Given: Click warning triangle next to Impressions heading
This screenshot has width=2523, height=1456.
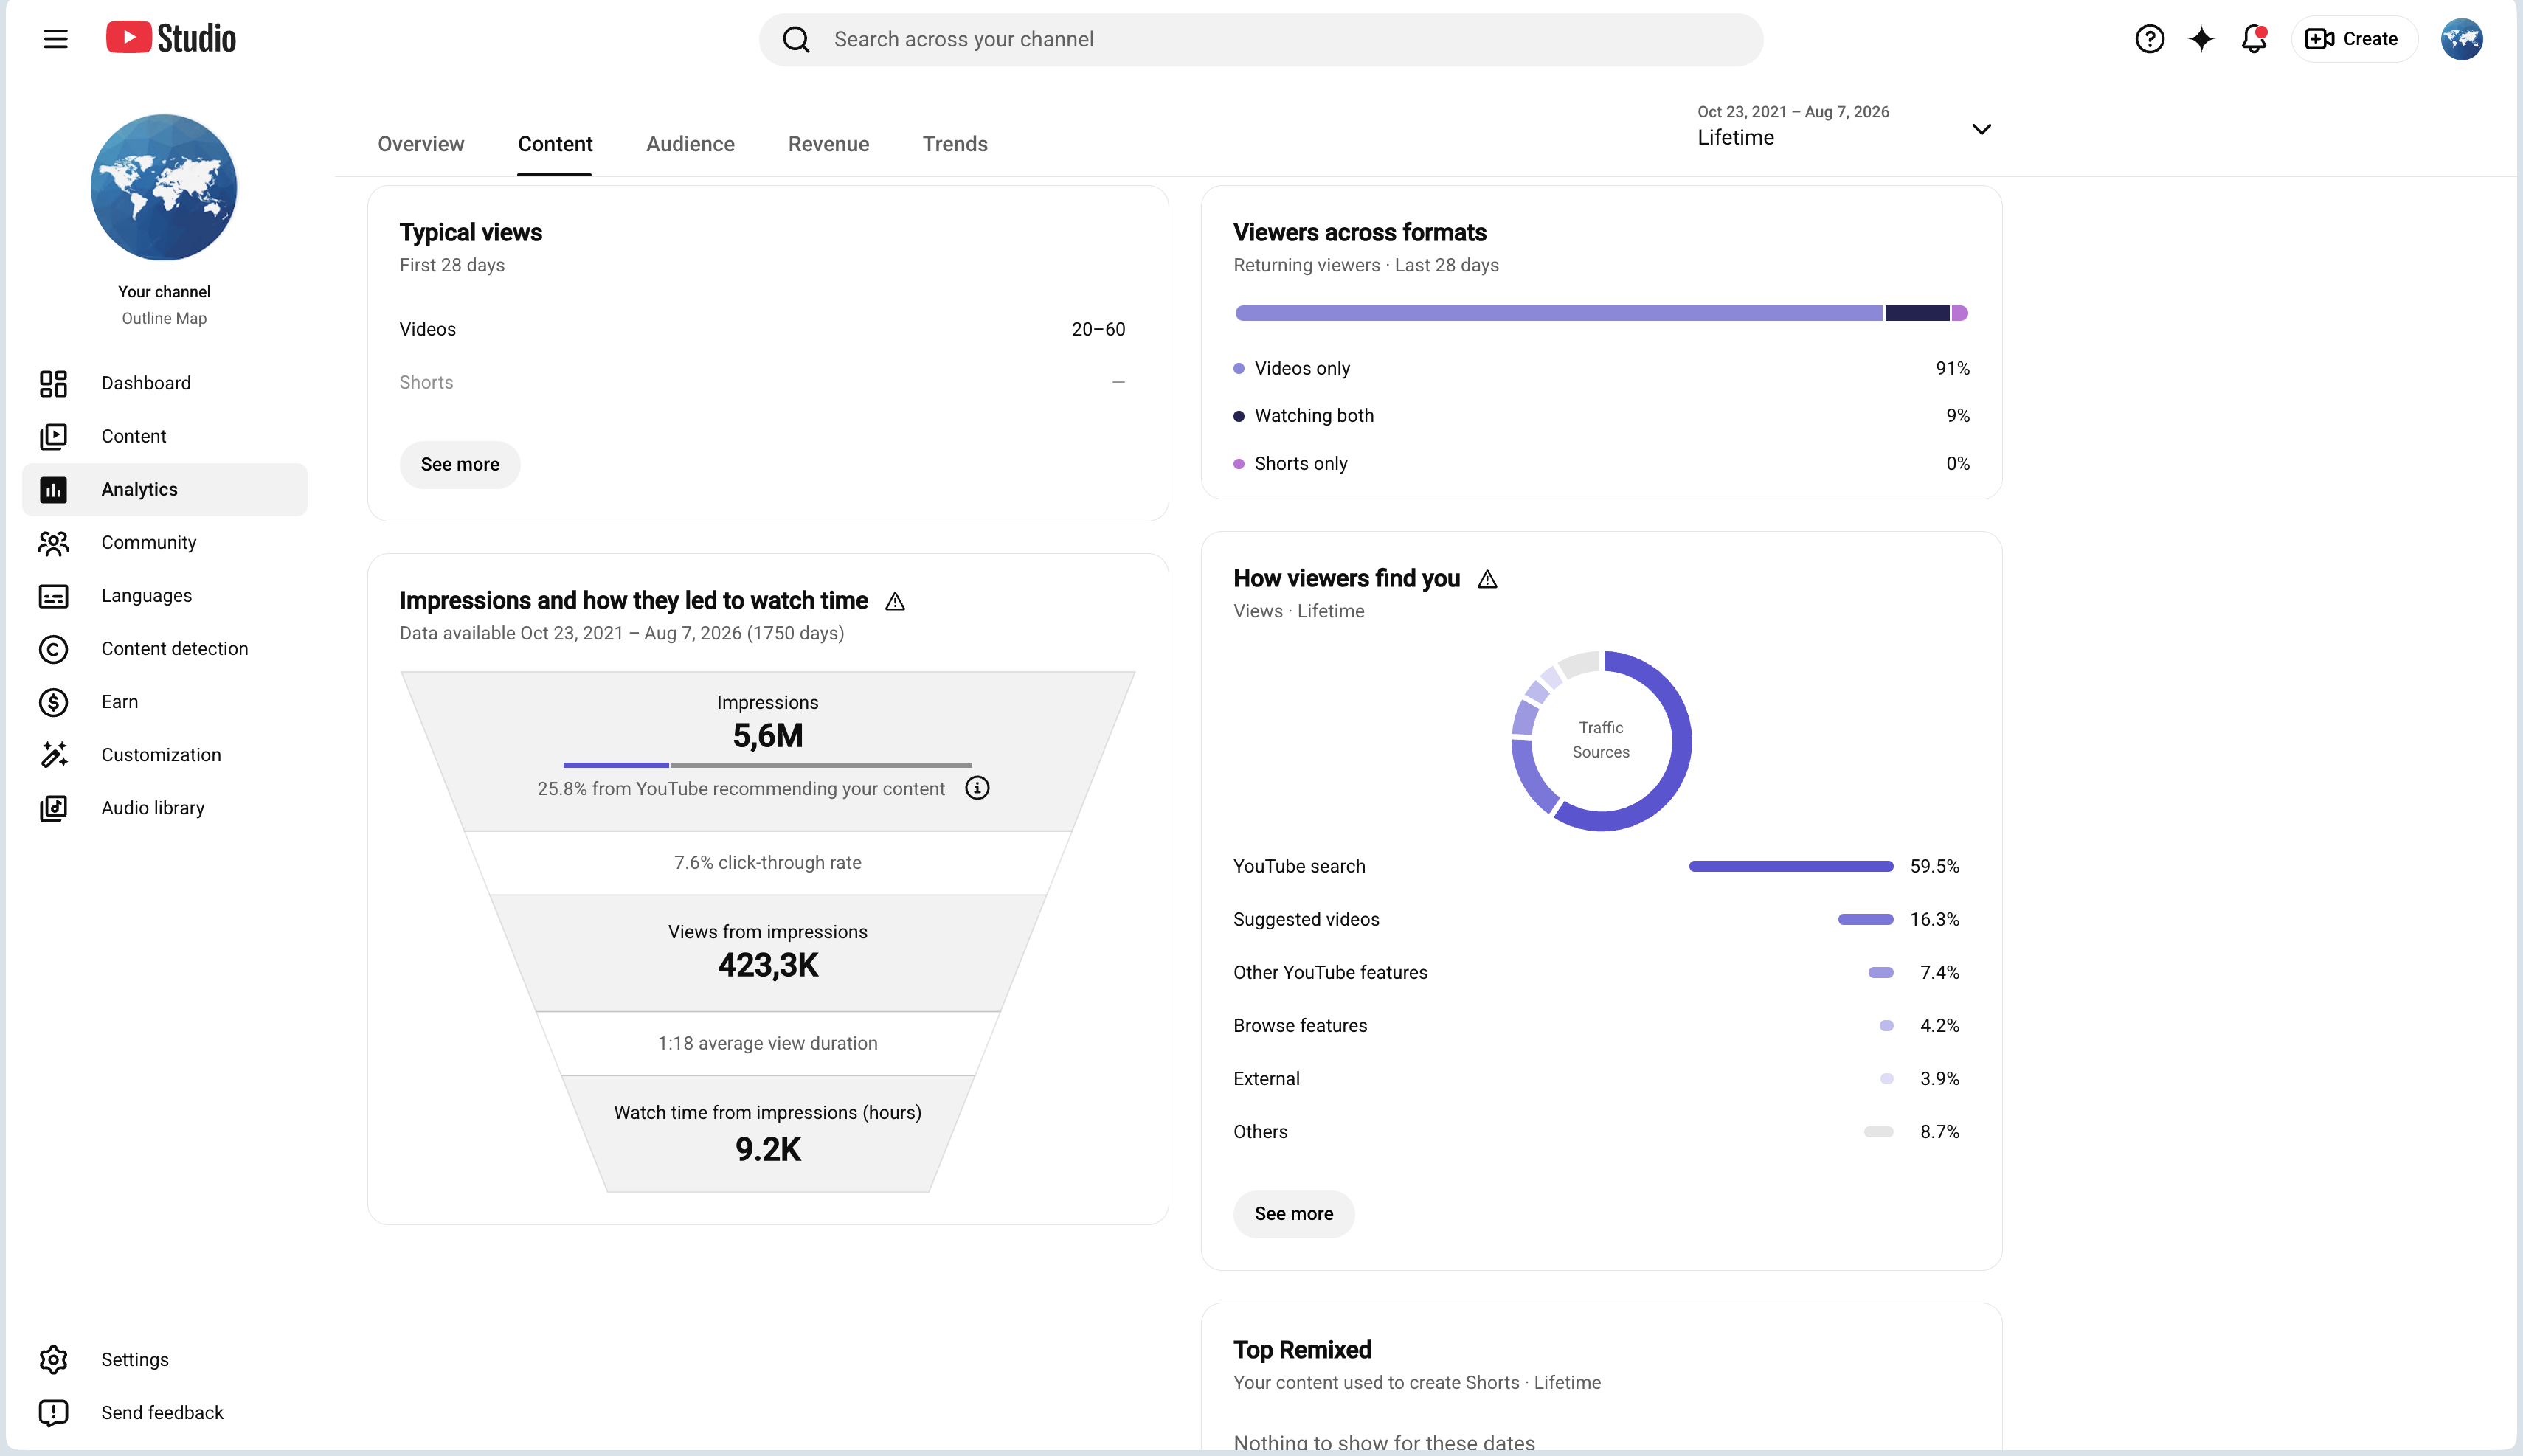Looking at the screenshot, I should pyautogui.click(x=895, y=601).
